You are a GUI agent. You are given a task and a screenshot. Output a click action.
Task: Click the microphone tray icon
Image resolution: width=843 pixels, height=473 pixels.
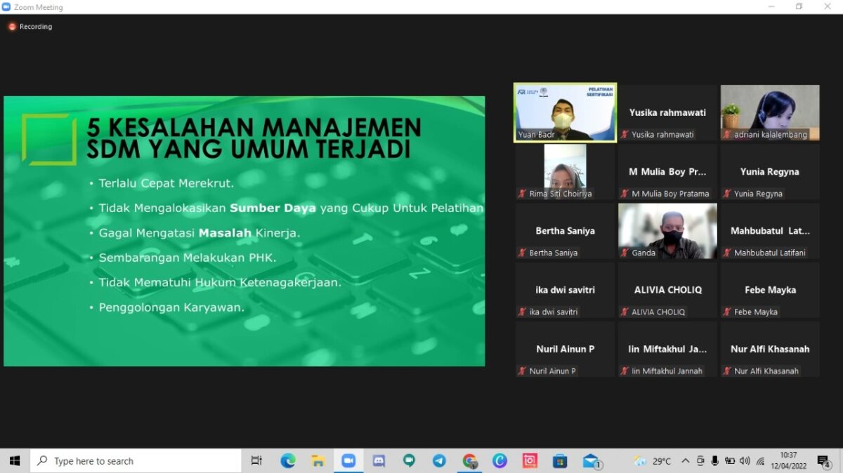pos(715,461)
